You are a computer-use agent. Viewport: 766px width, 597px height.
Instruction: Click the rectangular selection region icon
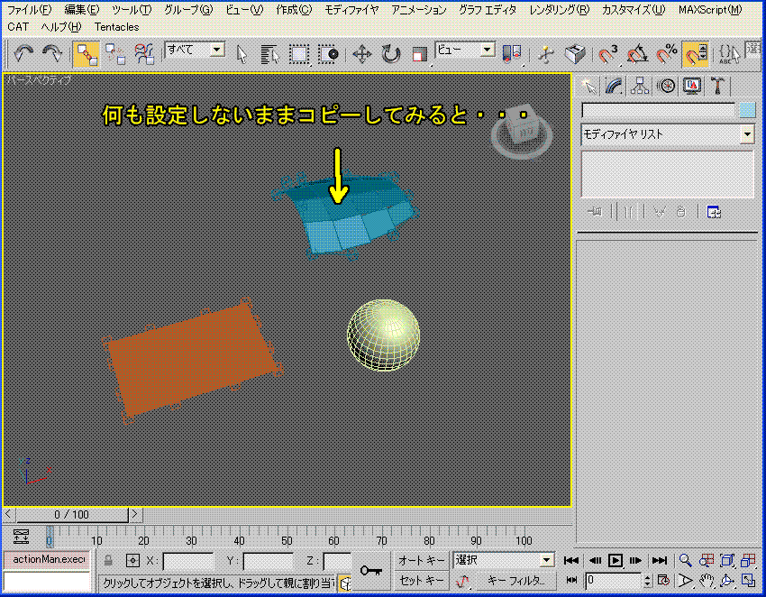pyautogui.click(x=299, y=54)
